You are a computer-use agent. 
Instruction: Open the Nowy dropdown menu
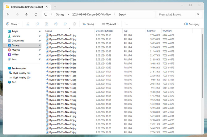[13, 24]
